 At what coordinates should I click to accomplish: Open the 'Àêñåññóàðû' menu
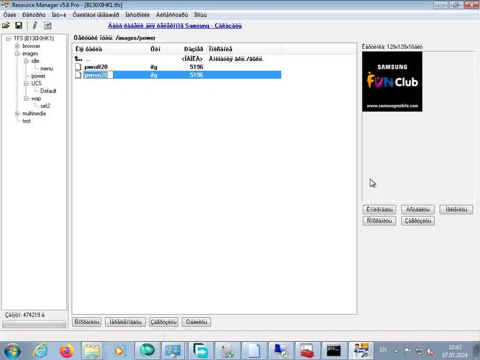pyautogui.click(x=172, y=15)
